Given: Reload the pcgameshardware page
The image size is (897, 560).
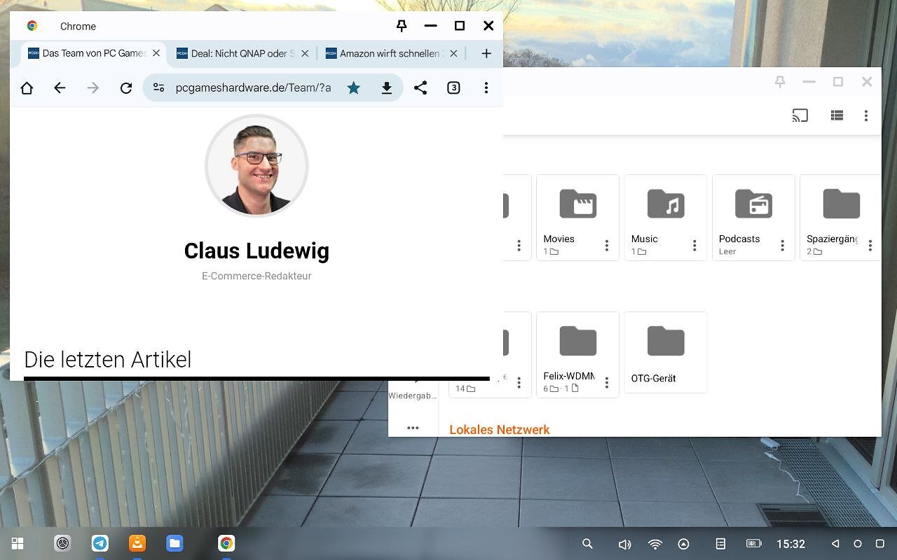Looking at the screenshot, I should tap(126, 88).
